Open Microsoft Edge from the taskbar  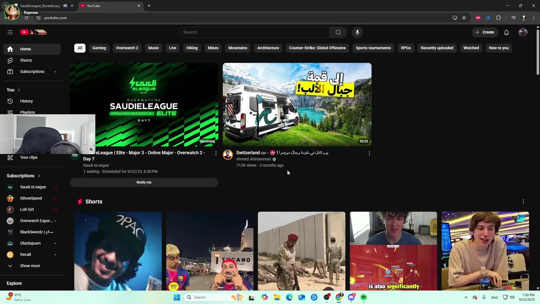click(x=289, y=297)
